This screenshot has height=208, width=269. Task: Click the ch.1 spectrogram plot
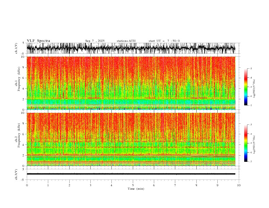pyautogui.click(x=131, y=83)
